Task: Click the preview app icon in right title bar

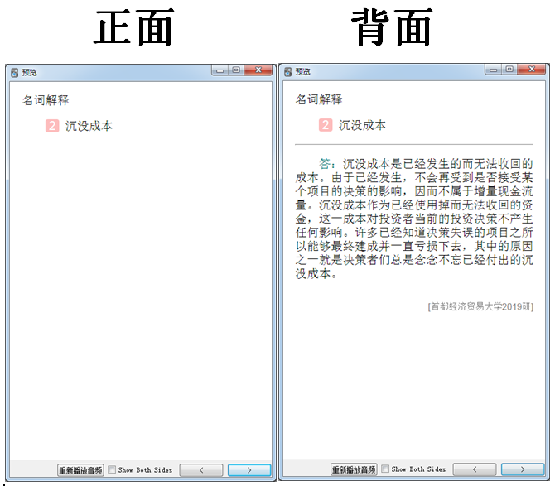Action: pos(287,72)
